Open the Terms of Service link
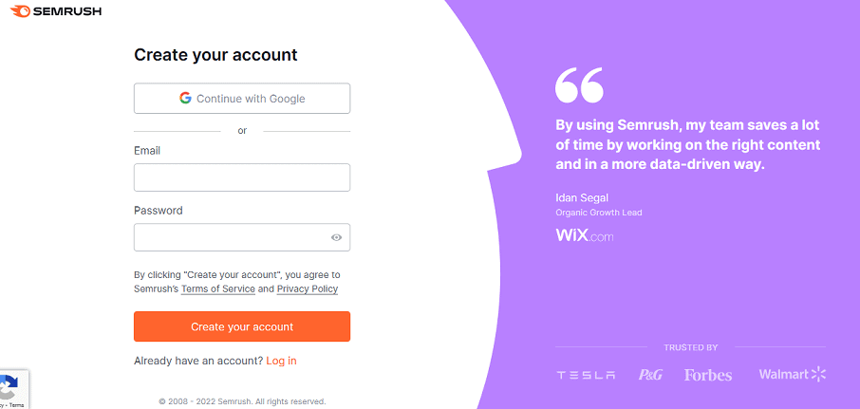 [217, 288]
